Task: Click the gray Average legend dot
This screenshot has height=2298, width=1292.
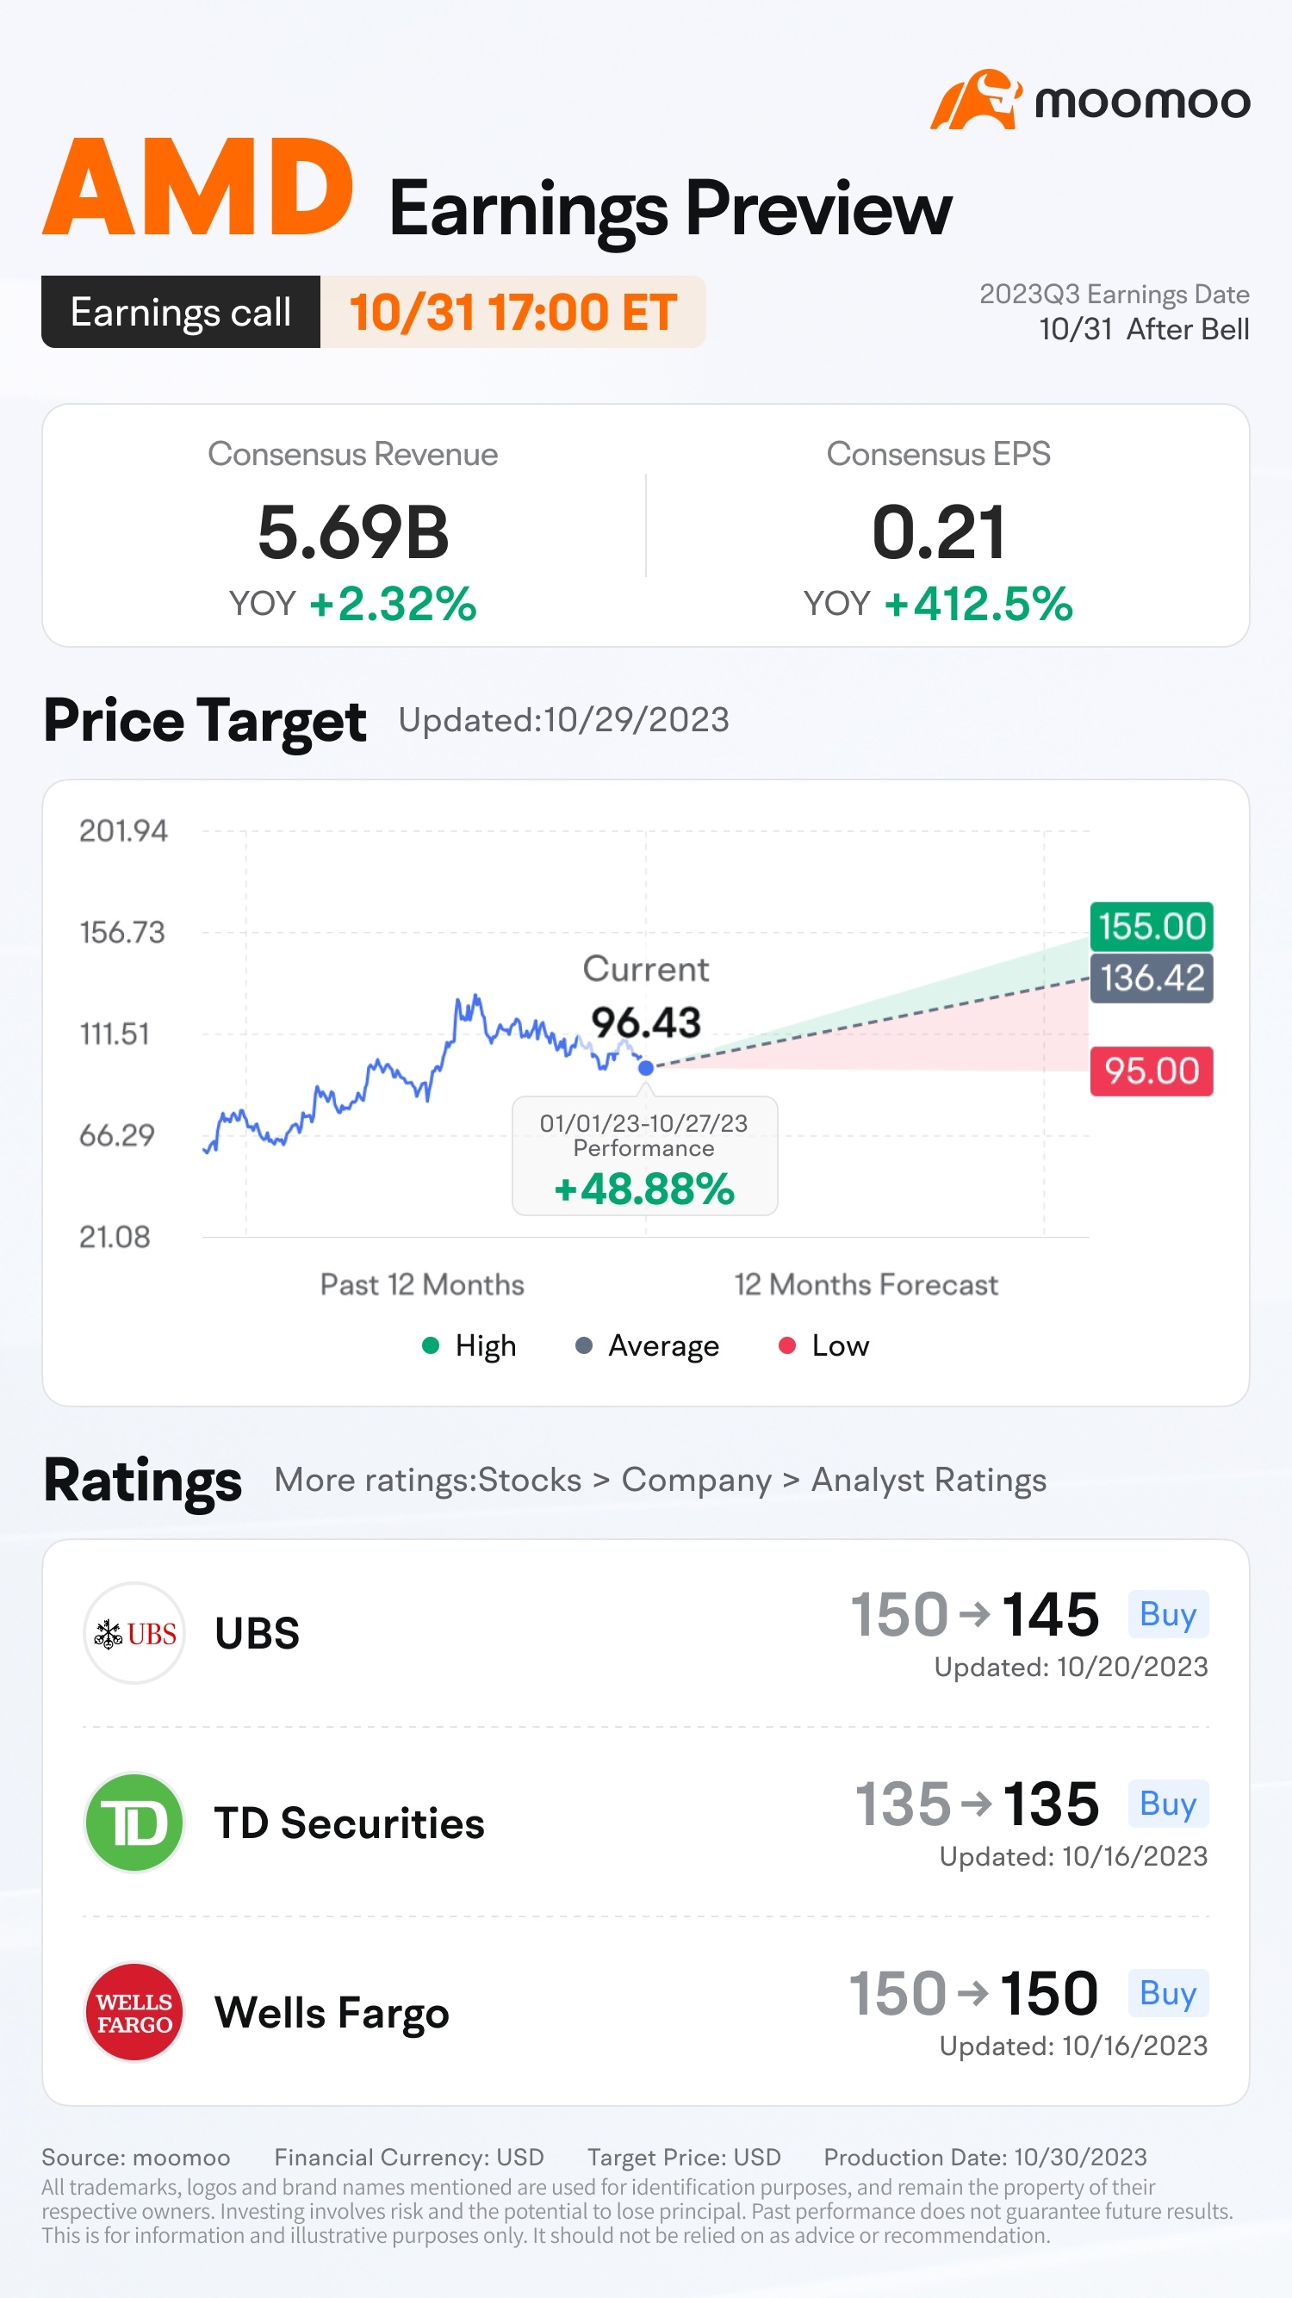Action: coord(583,1345)
